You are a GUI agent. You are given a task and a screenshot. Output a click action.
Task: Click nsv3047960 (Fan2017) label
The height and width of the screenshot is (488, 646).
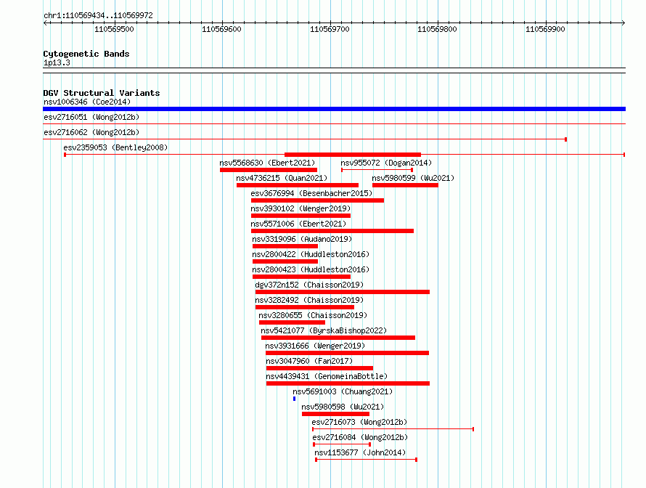click(309, 361)
